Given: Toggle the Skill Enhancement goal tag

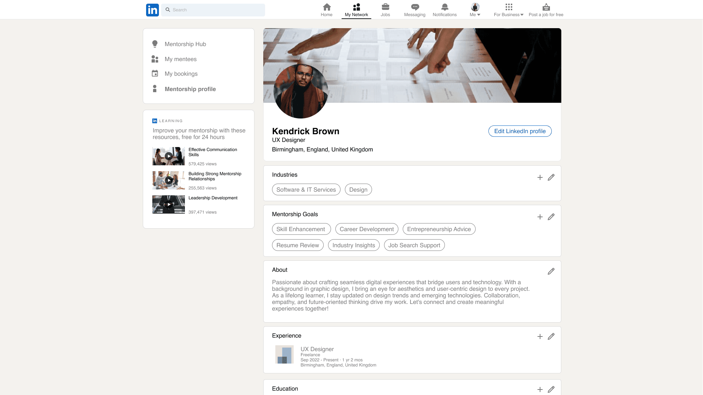Looking at the screenshot, I should coord(301,229).
